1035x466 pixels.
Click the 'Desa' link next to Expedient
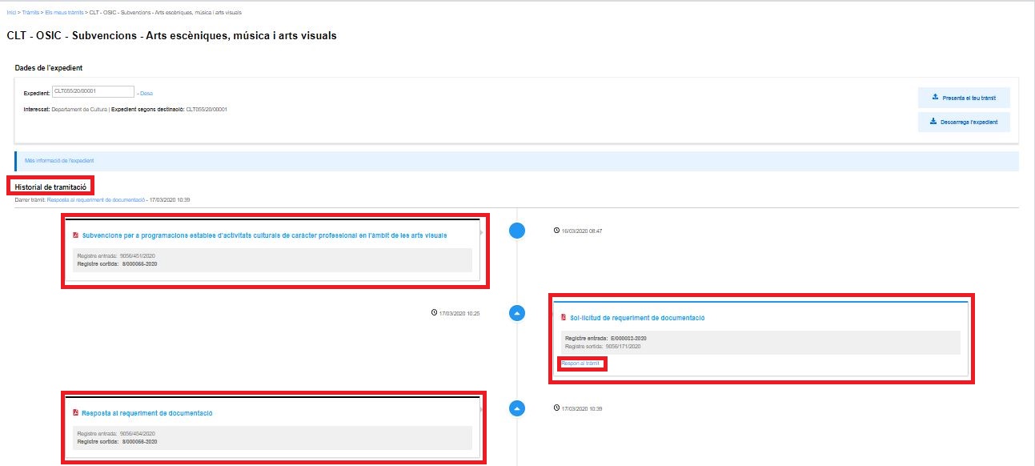click(146, 93)
